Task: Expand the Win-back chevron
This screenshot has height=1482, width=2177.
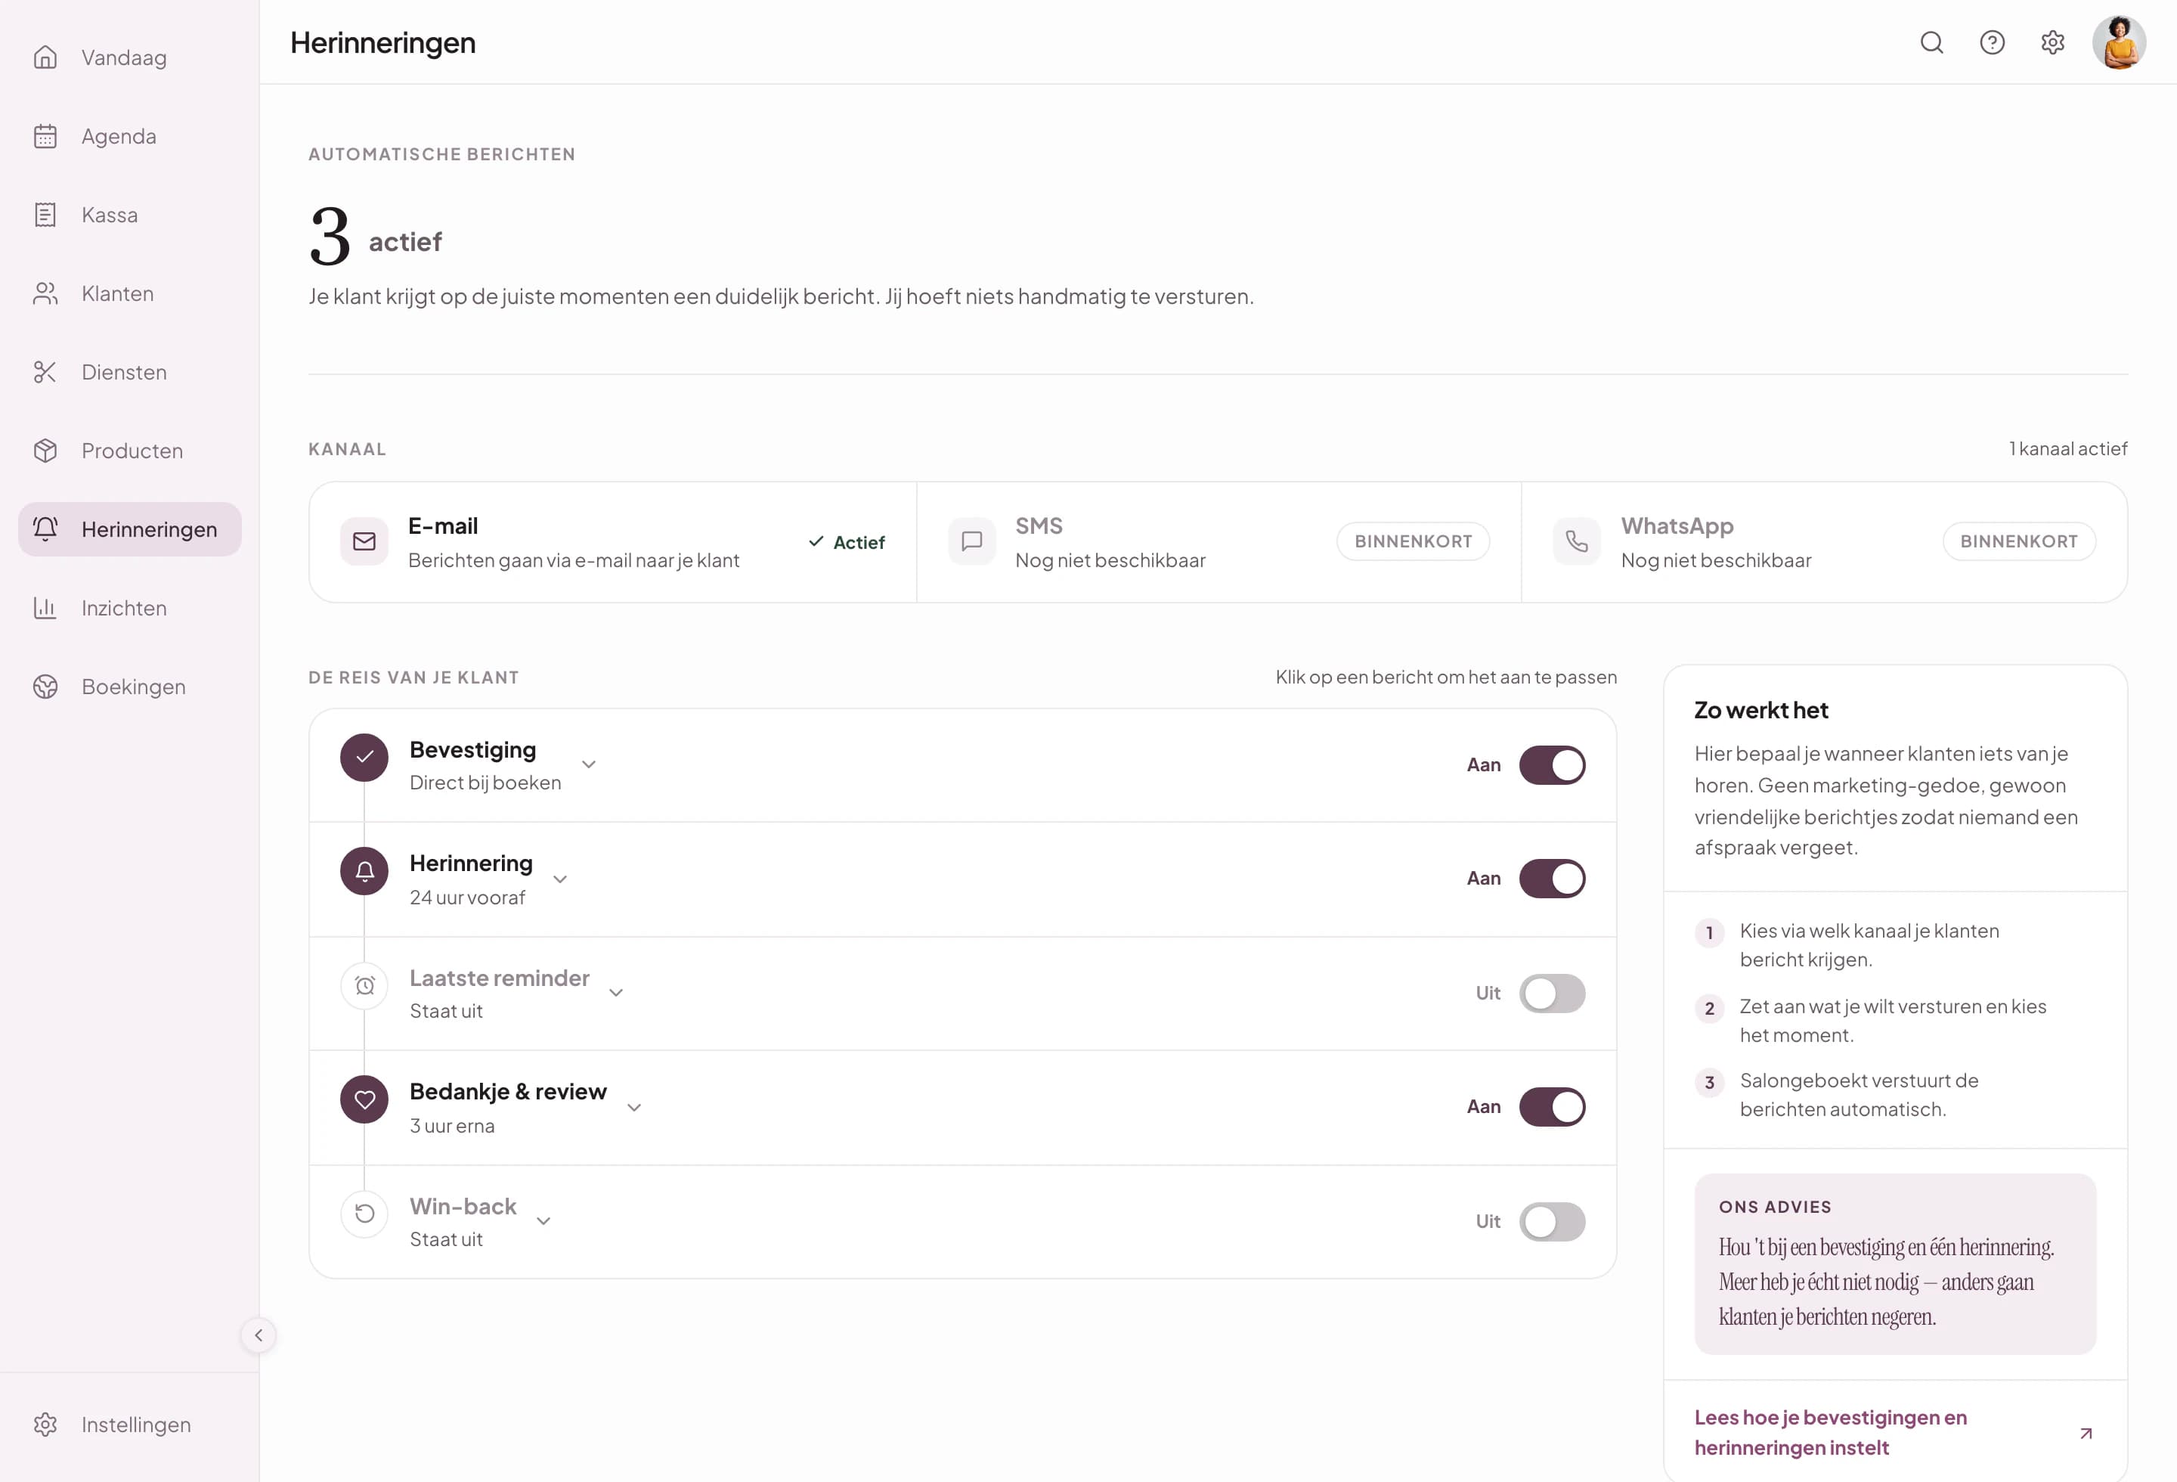Action: [x=543, y=1220]
